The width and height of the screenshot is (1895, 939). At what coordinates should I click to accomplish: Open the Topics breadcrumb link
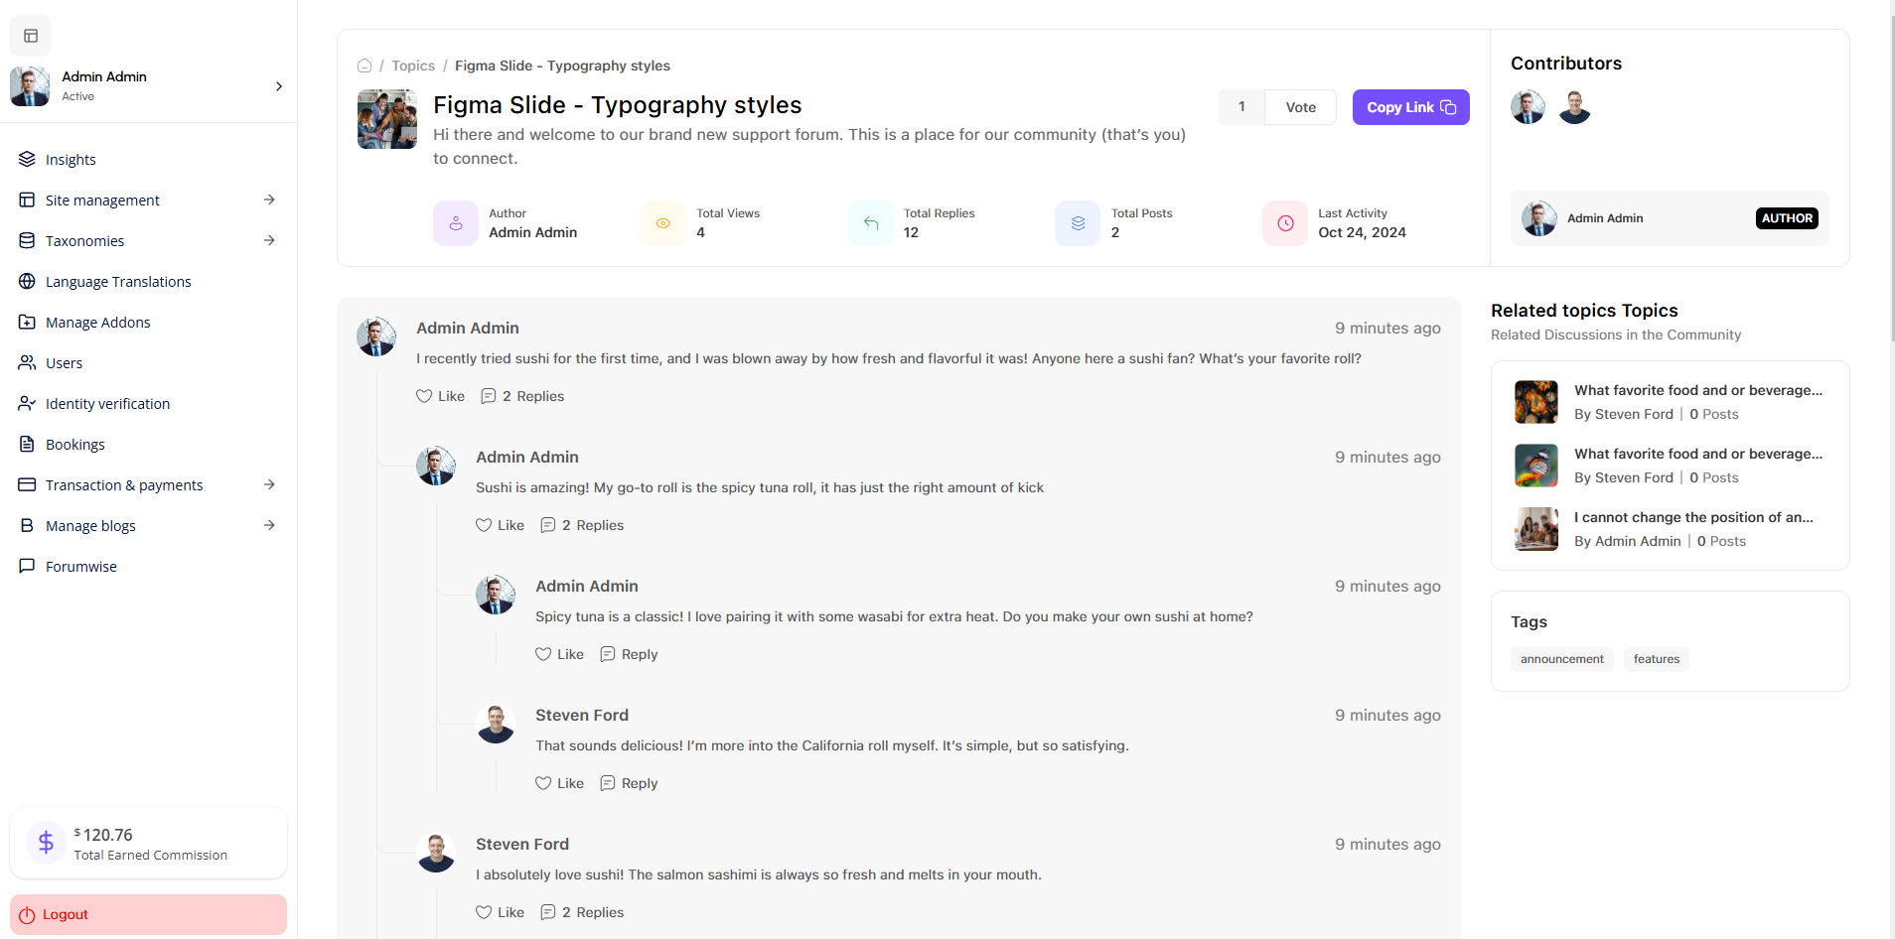pos(412,66)
